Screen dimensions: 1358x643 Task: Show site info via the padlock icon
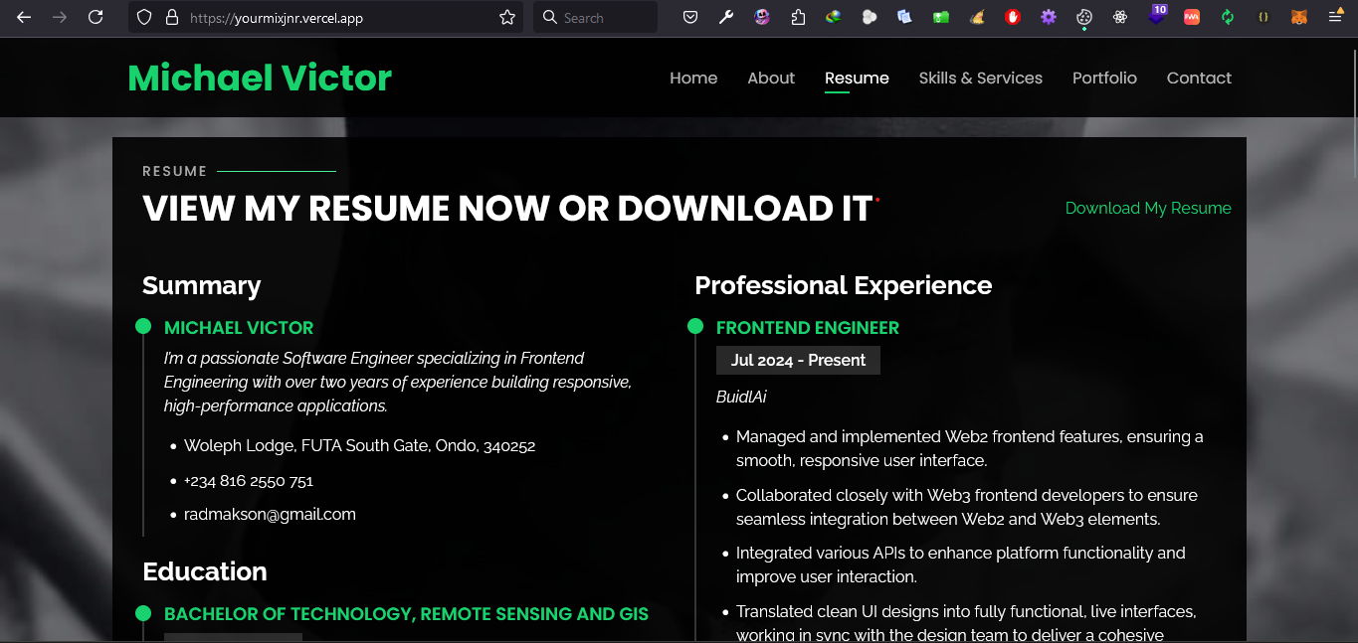[x=171, y=17]
